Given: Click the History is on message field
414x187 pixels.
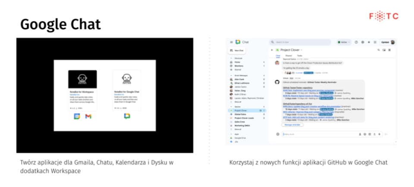Looking at the screenshot, I should 332,134.
